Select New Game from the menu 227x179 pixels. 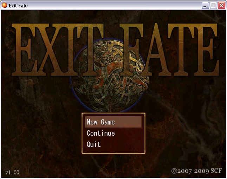point(113,122)
